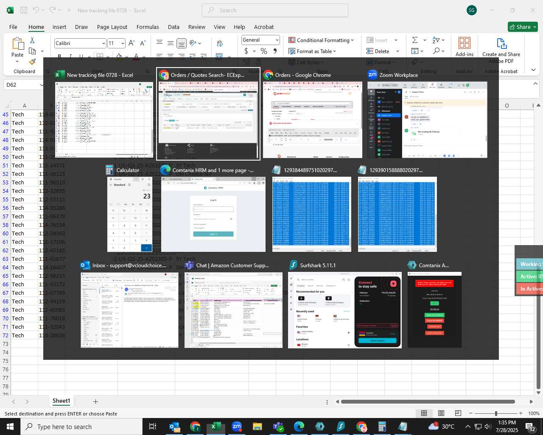
Task: Open the General number format dropdown
Action: click(x=277, y=40)
